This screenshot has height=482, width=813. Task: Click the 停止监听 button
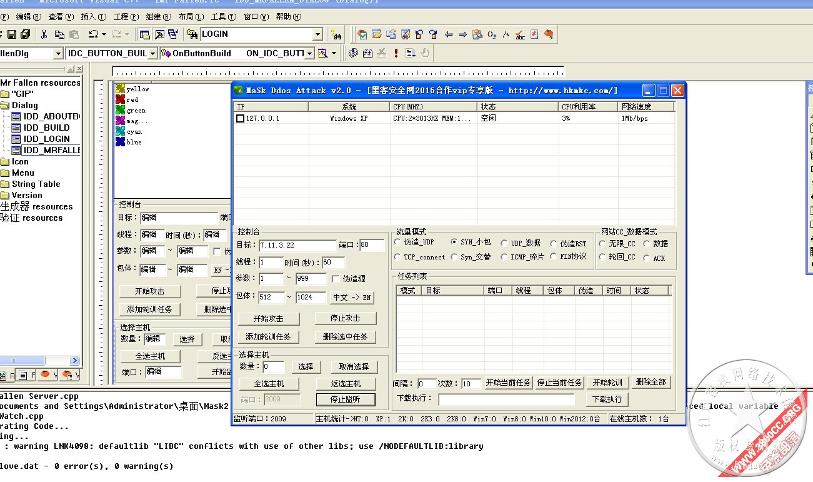pyautogui.click(x=346, y=399)
